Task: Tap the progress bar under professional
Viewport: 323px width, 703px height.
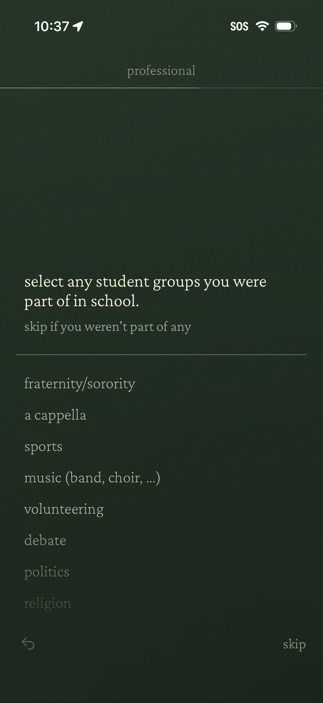Action: click(x=99, y=88)
